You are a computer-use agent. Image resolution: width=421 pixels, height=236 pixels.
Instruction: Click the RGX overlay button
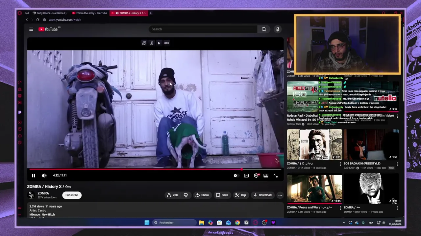coord(166,43)
